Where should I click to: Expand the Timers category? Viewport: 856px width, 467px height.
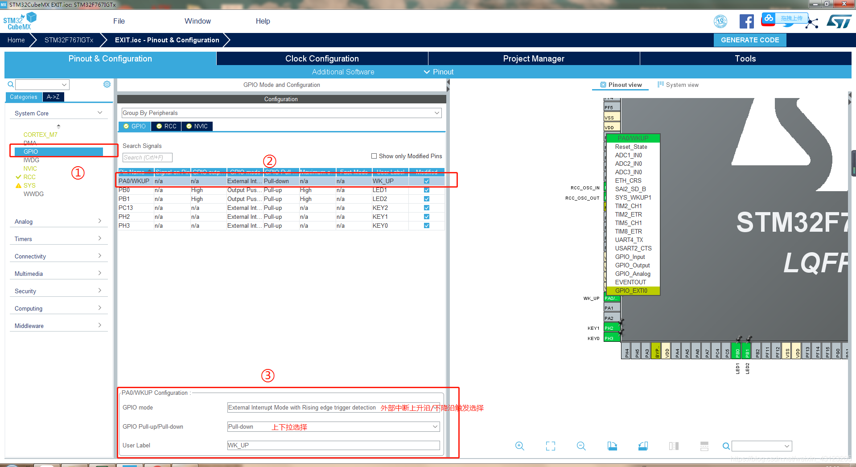click(x=58, y=239)
